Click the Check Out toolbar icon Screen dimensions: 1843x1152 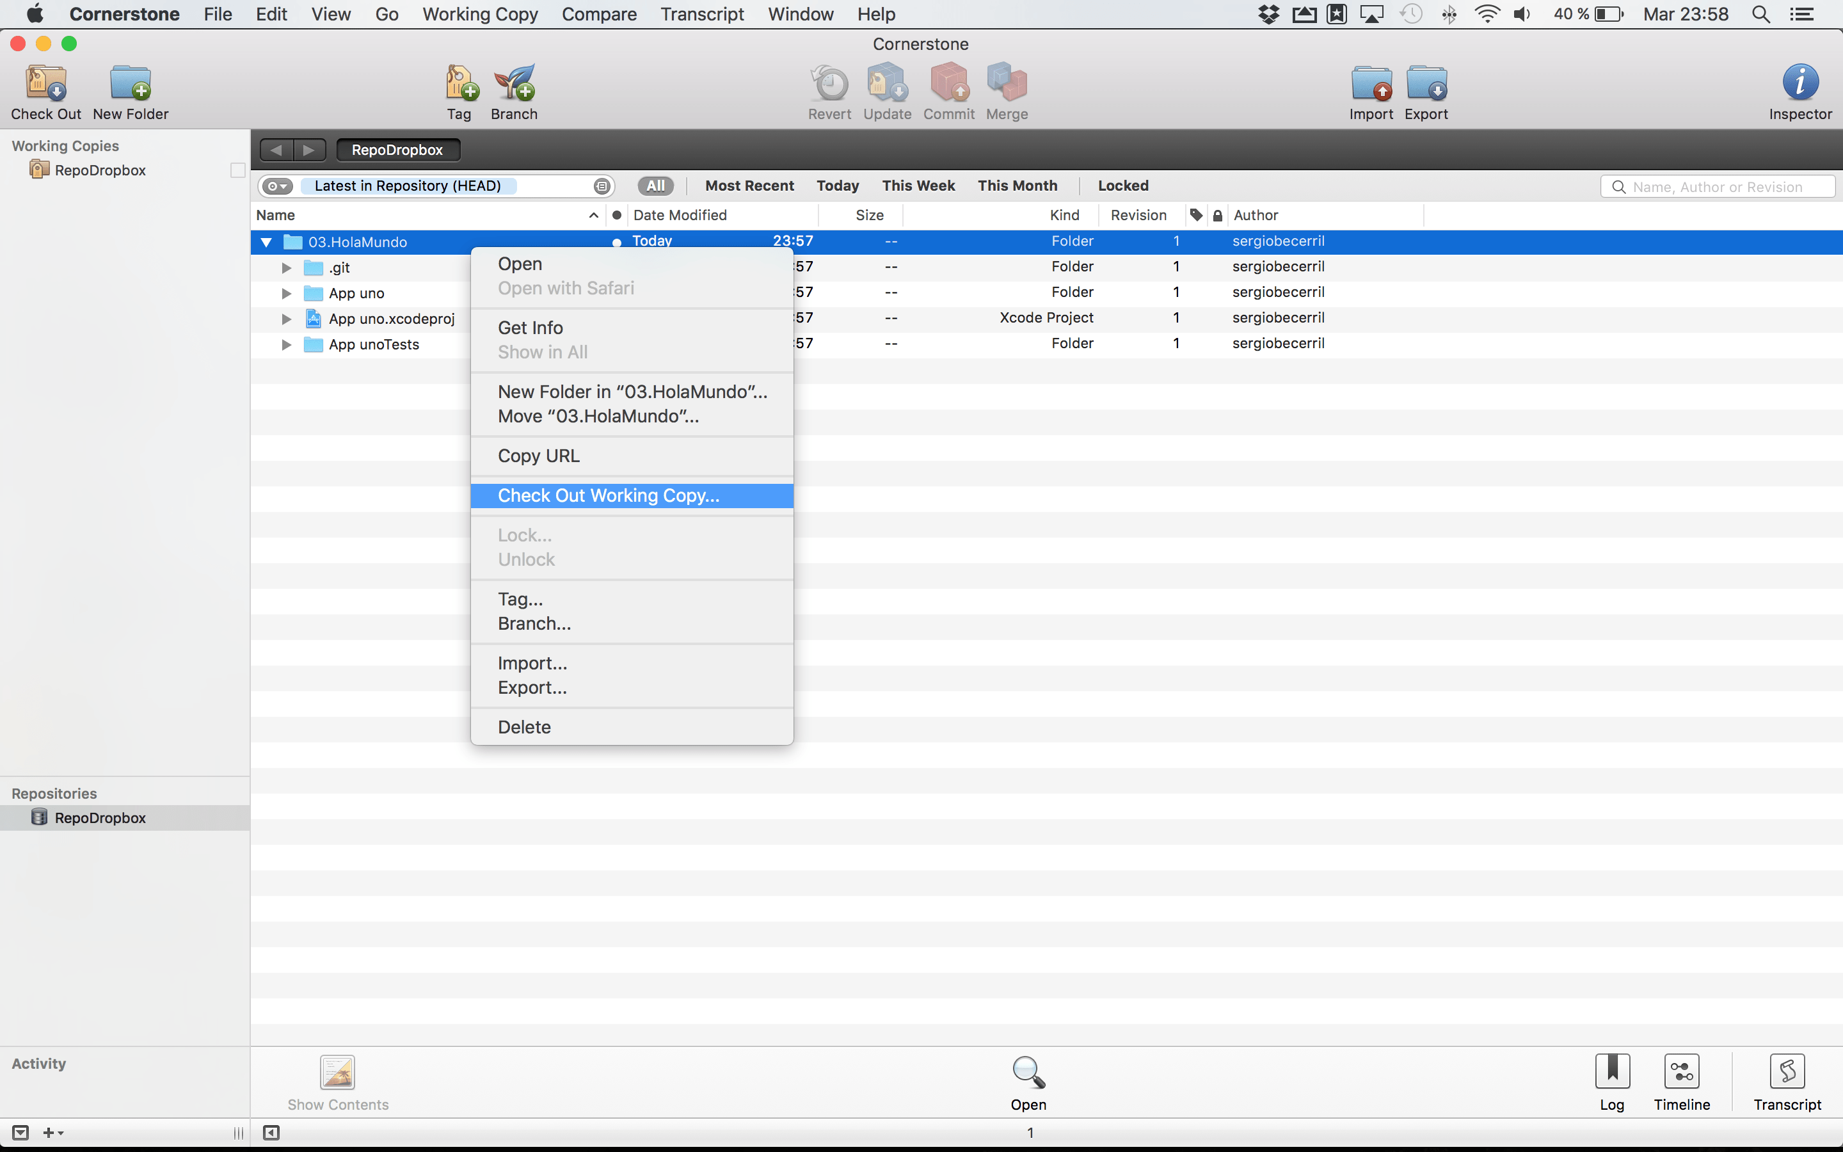click(47, 83)
